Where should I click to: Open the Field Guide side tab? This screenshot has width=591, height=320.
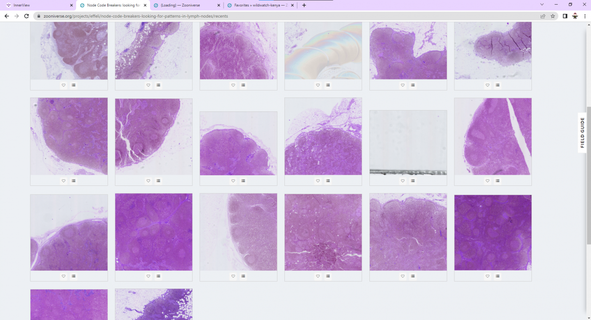(582, 133)
